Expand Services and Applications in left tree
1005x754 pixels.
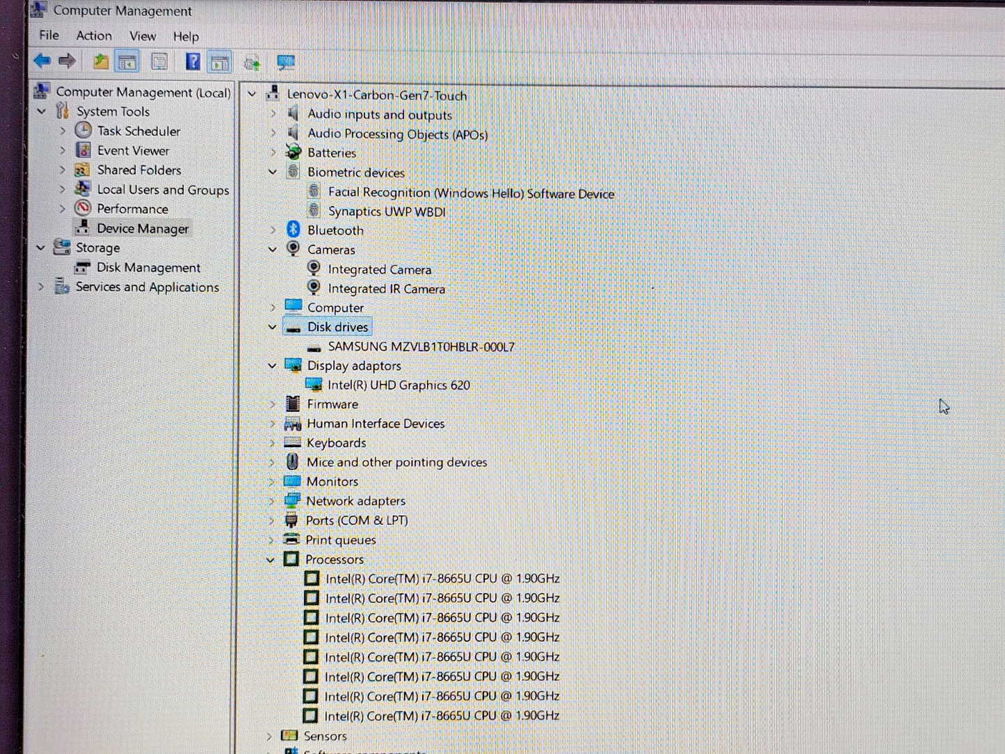[x=41, y=287]
